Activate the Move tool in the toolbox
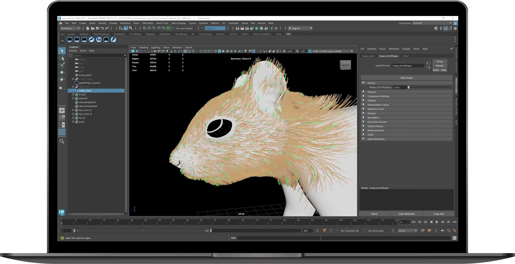Screen dimensions: 515x264 point(62,72)
